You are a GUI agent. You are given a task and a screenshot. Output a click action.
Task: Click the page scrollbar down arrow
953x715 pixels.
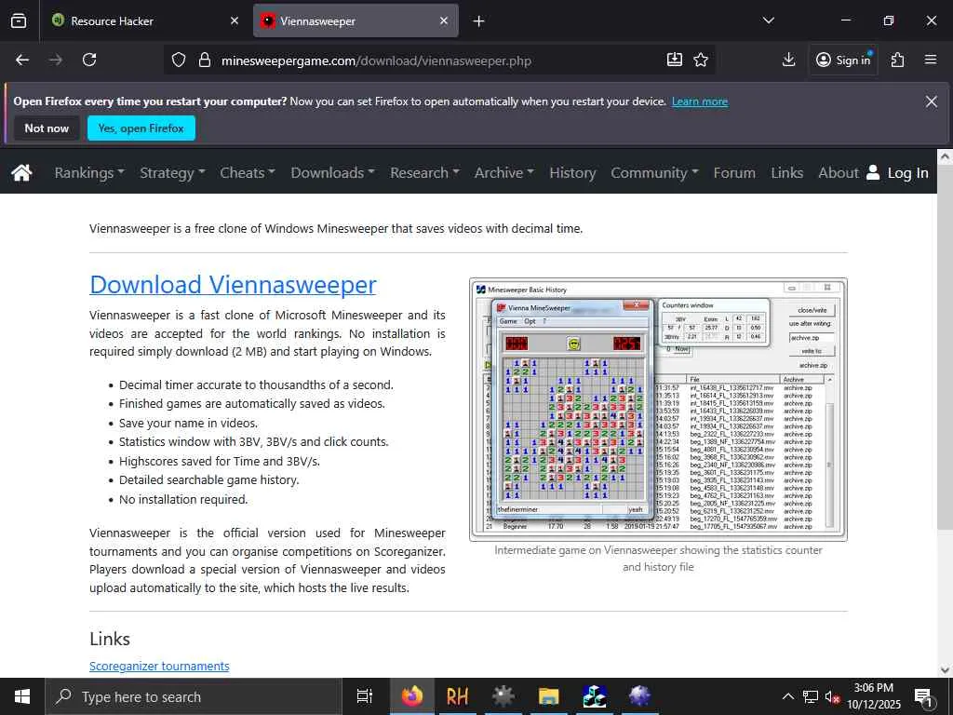click(x=945, y=669)
